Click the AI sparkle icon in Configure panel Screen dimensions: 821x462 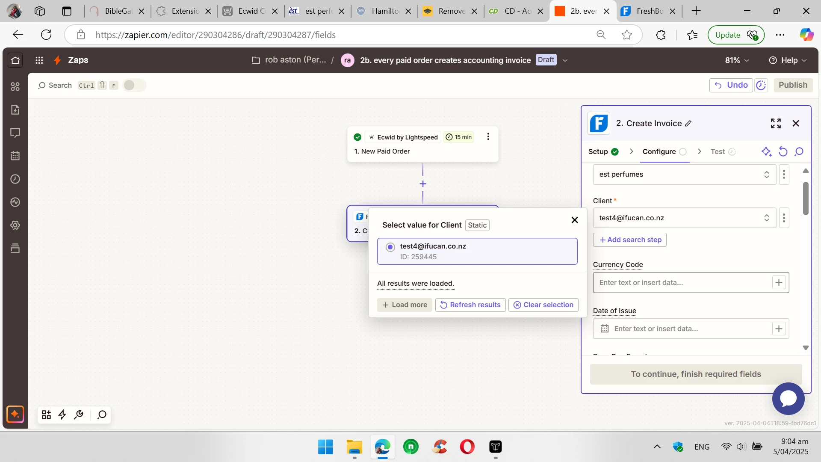[x=766, y=151]
